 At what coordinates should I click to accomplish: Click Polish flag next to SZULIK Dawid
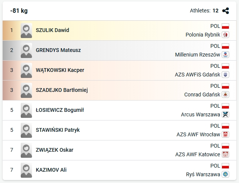225,26
